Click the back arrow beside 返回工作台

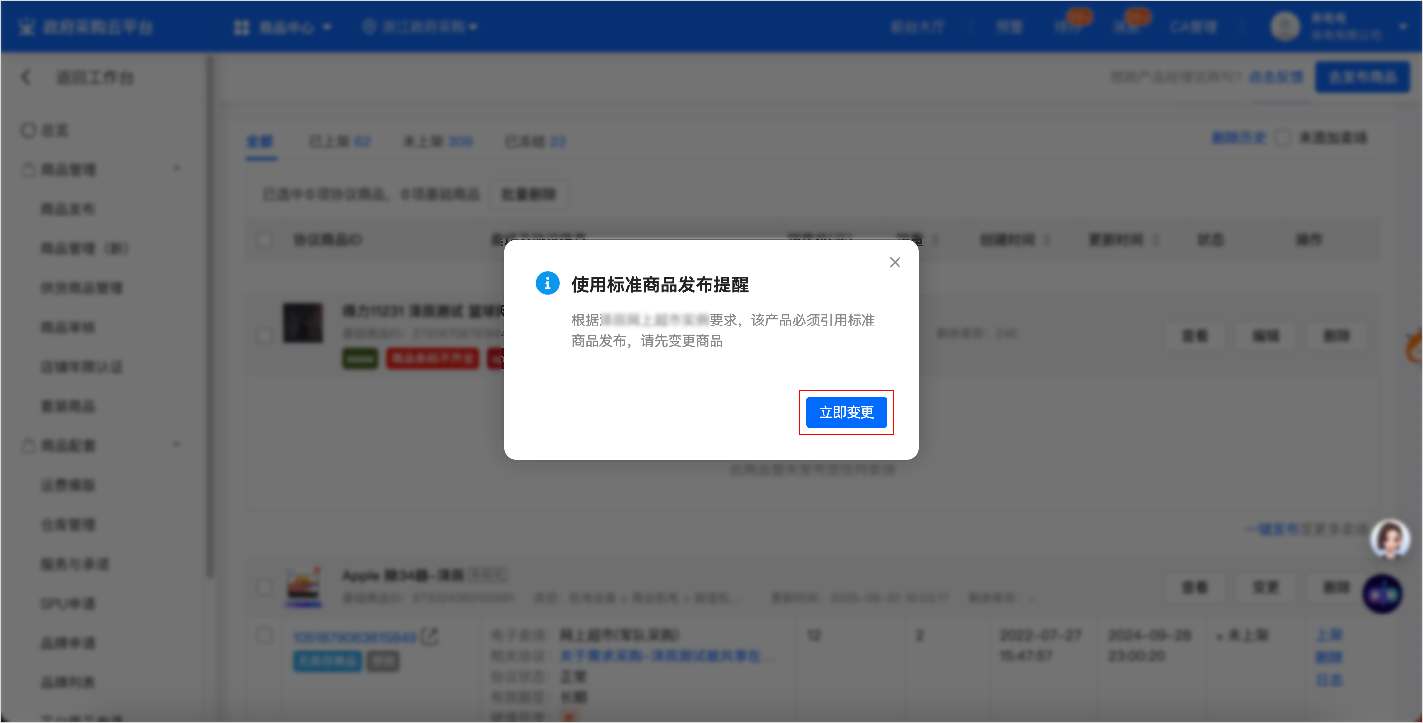(26, 77)
